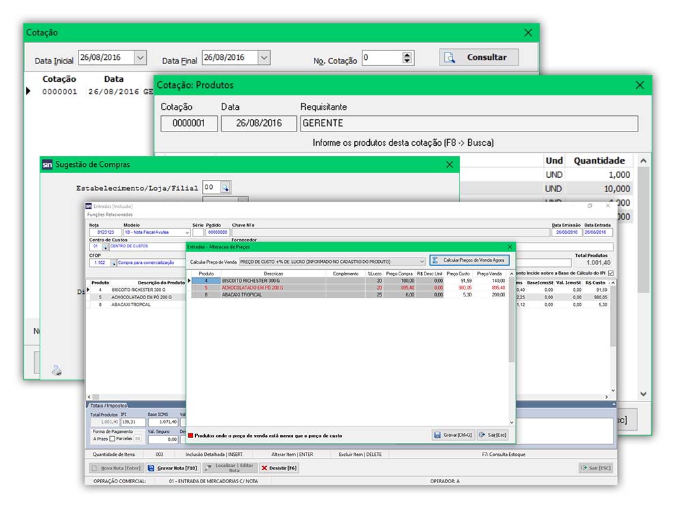Viewport: 675px width, 505px height.
Task: Toggle the Base de Cálculo do IPI checkbox
Action: (x=611, y=273)
